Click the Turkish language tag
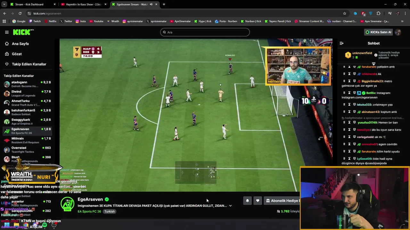The height and width of the screenshot is (230, 410). pyautogui.click(x=109, y=211)
